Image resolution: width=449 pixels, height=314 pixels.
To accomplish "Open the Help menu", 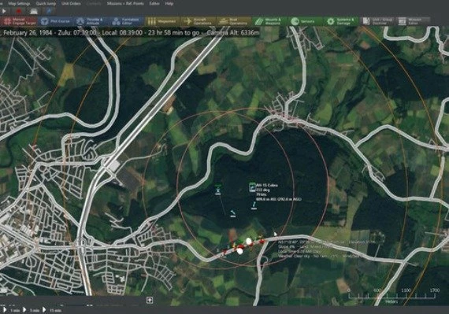I will [169, 4].
